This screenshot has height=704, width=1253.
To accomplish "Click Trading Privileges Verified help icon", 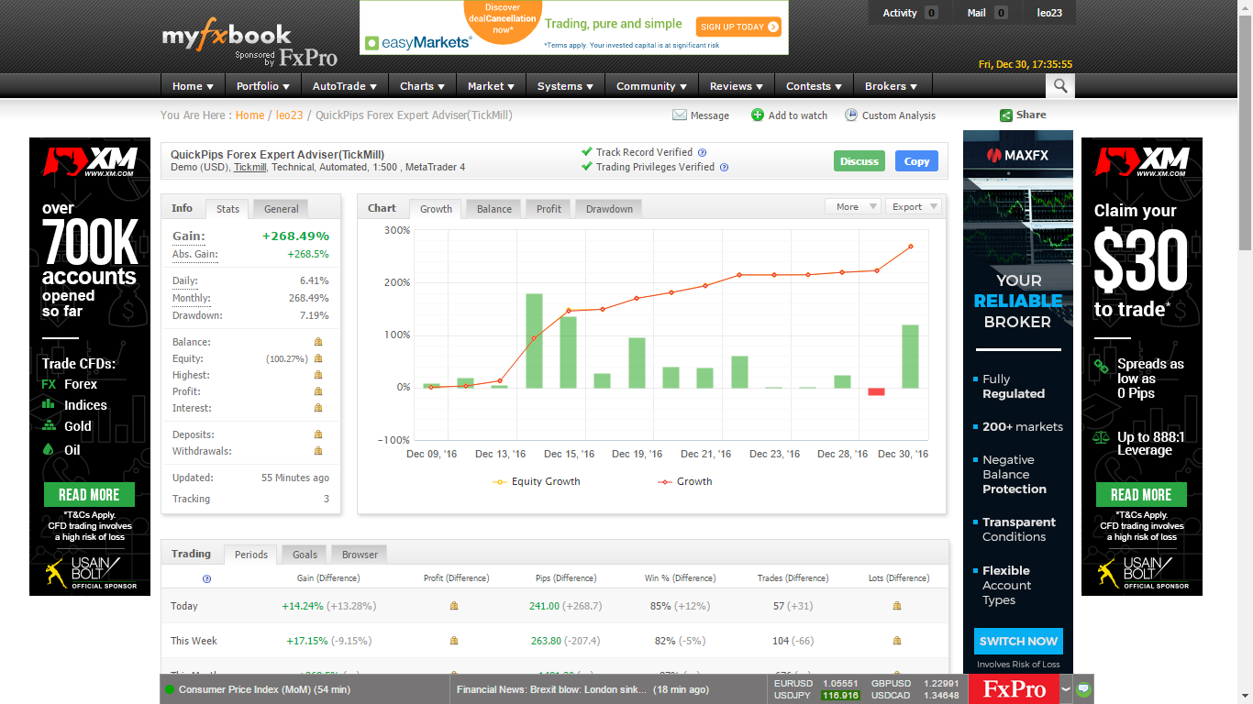I will 724,168.
